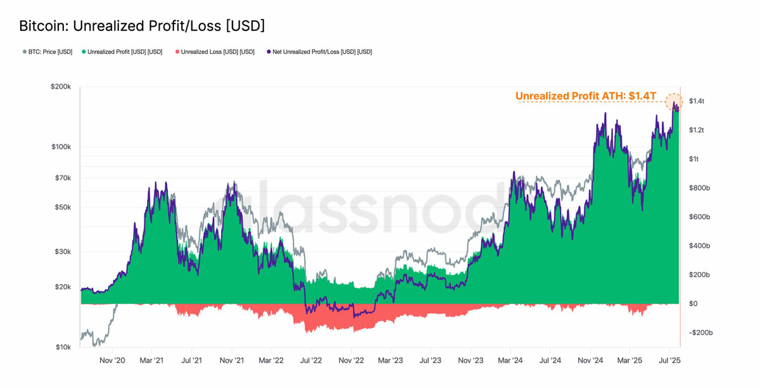Click the Mar '24 date label
Screen dimensions: 760x388
(510, 361)
